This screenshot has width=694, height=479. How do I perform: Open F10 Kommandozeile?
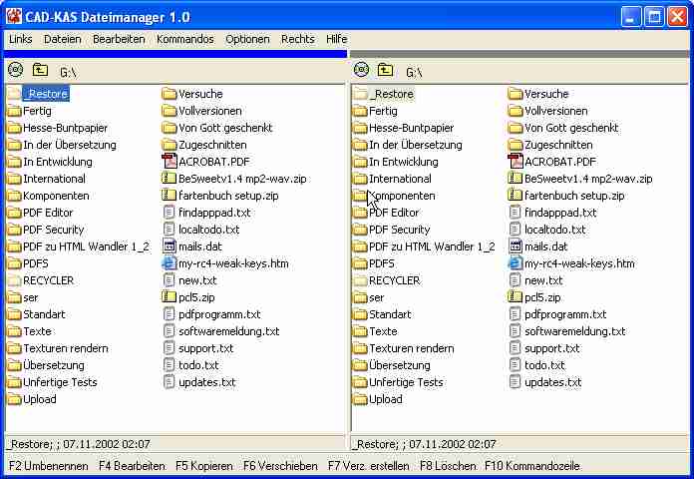529,466
